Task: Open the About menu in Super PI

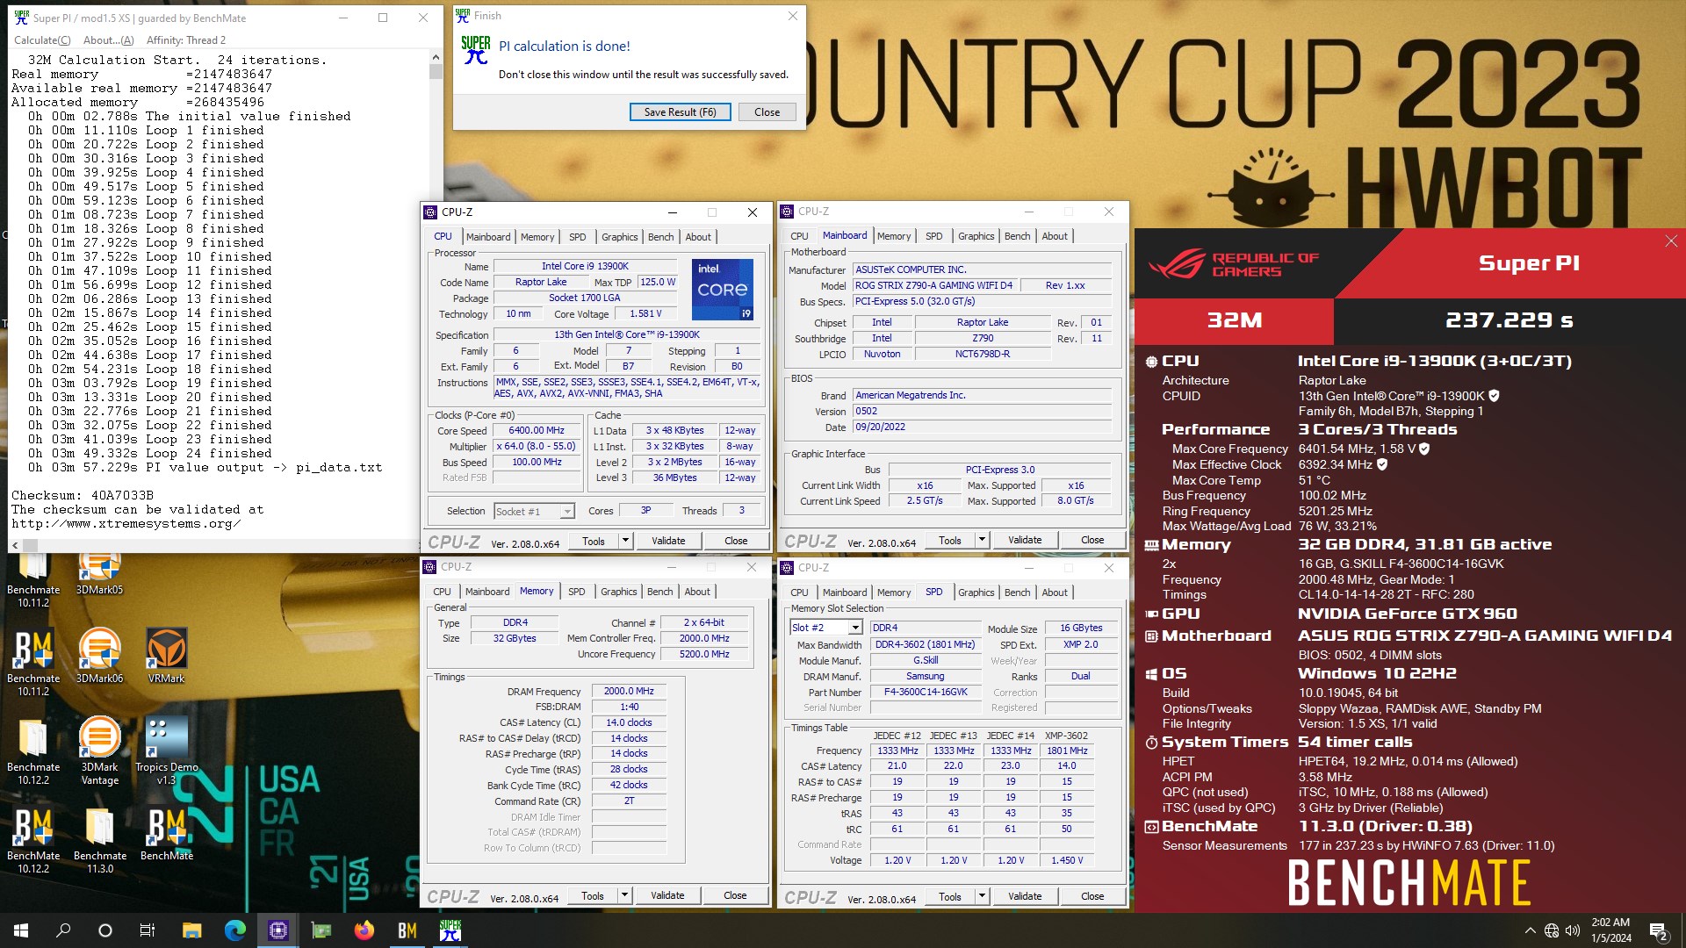Action: (x=109, y=39)
